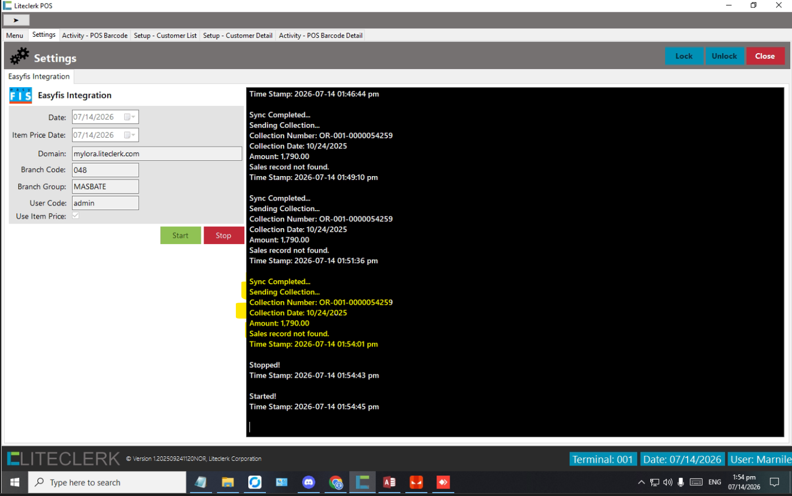Click the time stamp ending 01:46:44 pm
This screenshot has width=792, height=496.
[x=314, y=94]
